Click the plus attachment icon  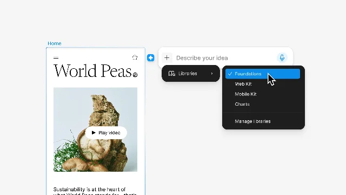click(167, 58)
